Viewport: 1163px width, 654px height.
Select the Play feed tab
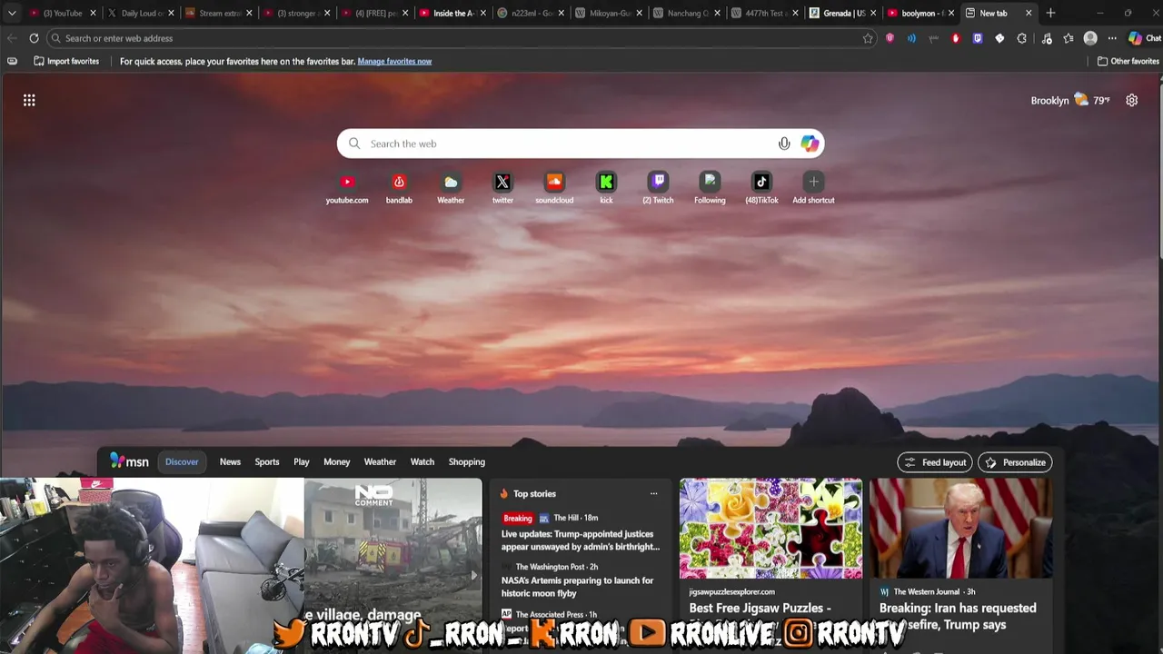tap(302, 461)
